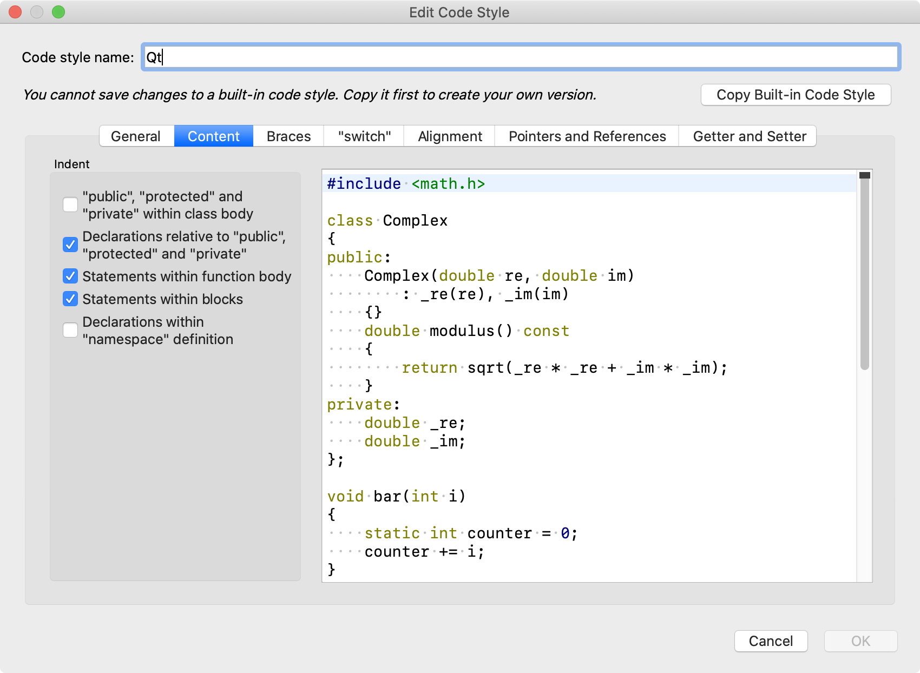Image resolution: width=920 pixels, height=673 pixels.
Task: Switch to Getter and Setter tab
Action: [x=750, y=136]
